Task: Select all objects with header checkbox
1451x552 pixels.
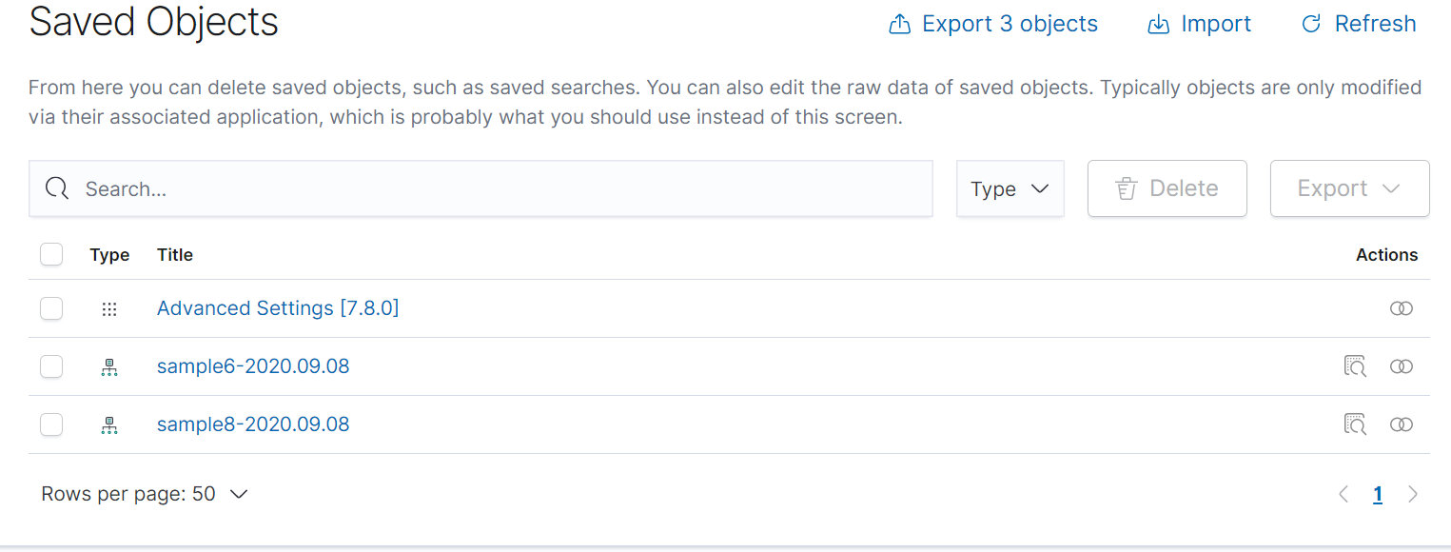Action: click(51, 254)
